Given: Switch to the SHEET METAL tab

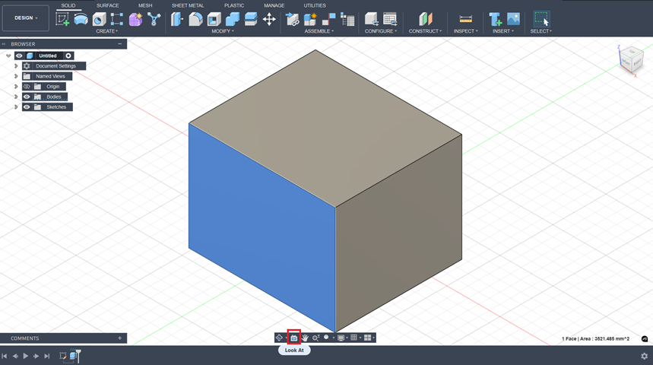Looking at the screenshot, I should [188, 5].
